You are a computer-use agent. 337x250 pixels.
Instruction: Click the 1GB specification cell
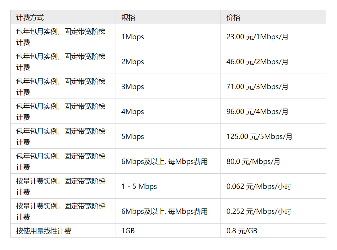(x=128, y=231)
